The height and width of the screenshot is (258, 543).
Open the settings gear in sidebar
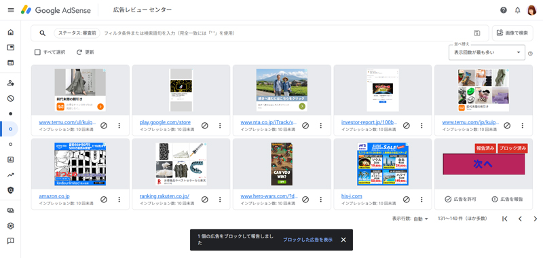[11, 226]
